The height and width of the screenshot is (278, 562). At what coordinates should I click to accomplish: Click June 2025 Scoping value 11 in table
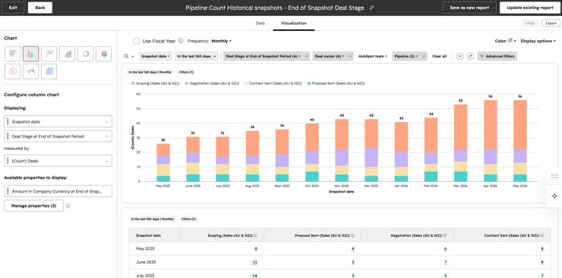pyautogui.click(x=255, y=262)
